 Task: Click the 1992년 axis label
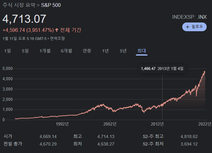(x=62, y=124)
